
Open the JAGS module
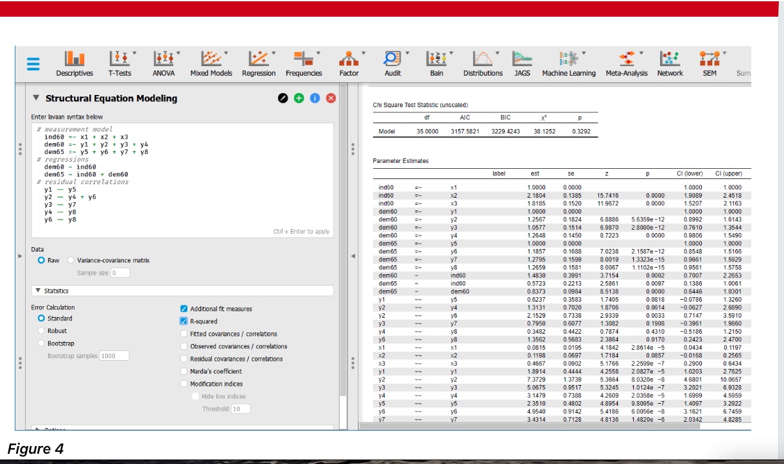tap(522, 64)
